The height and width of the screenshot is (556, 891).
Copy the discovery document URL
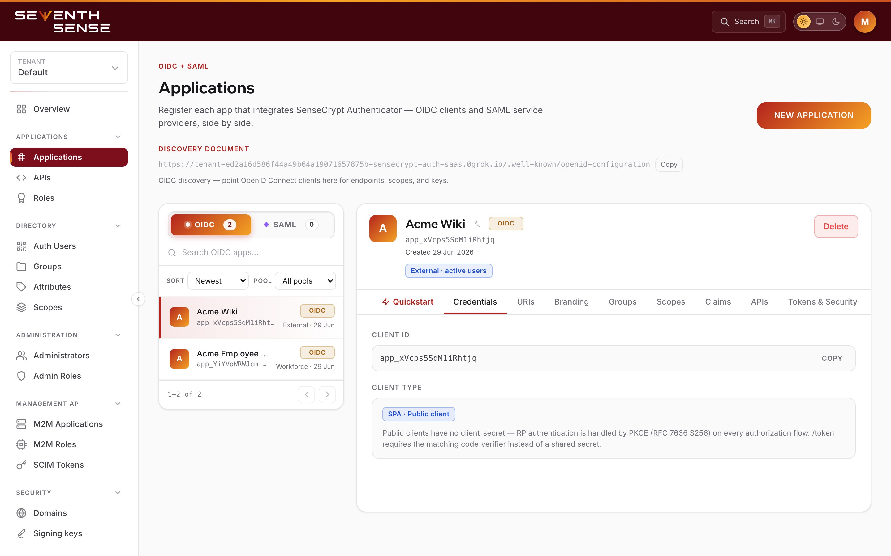click(669, 164)
